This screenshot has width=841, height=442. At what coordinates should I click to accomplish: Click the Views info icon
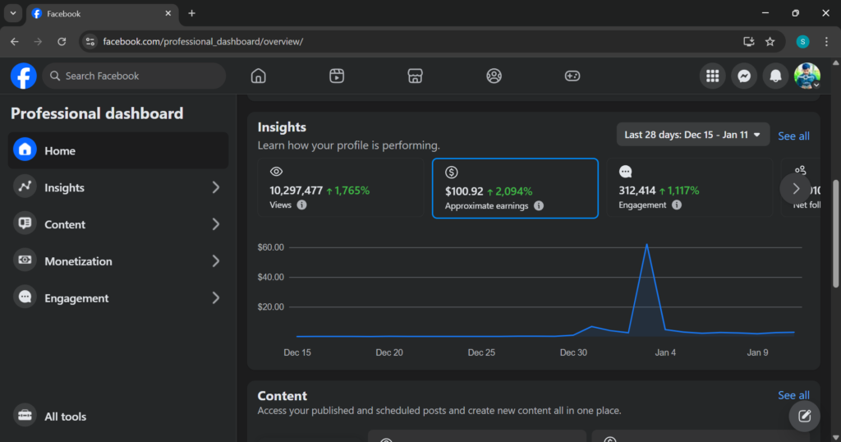point(302,205)
